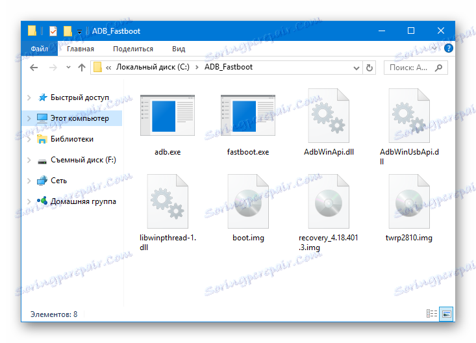Screen dimensions: 476x343
Task: Select the recovery_4.18.401.3.img file icon
Action: click(329, 201)
